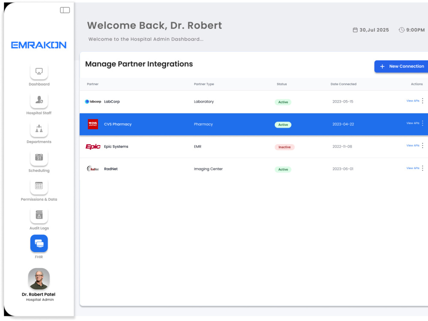Select the RadNet partner name
Viewport: 428px width, 321px height.
click(111, 169)
